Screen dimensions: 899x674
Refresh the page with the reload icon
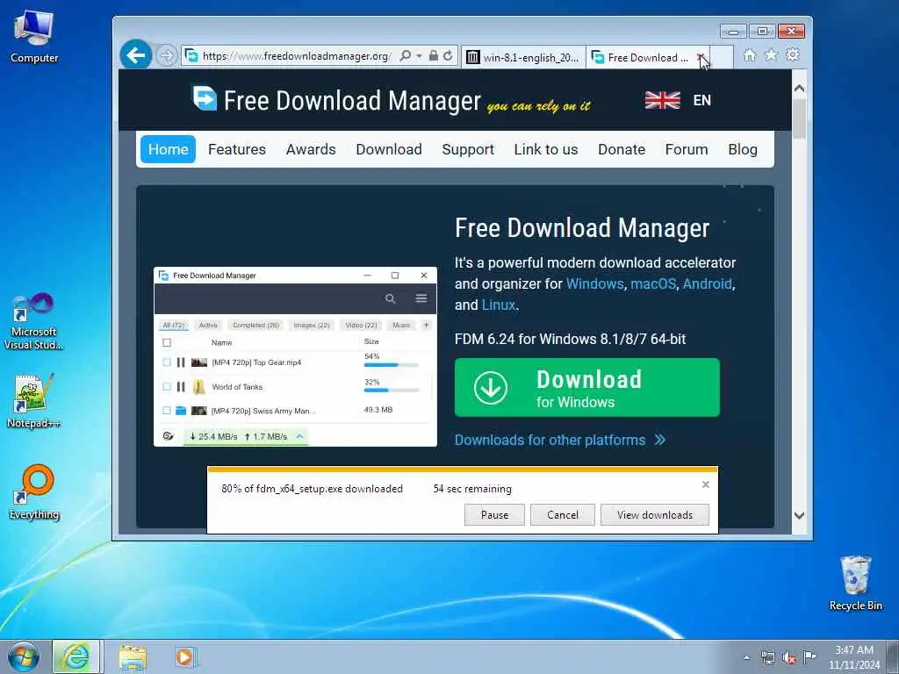[x=448, y=55]
